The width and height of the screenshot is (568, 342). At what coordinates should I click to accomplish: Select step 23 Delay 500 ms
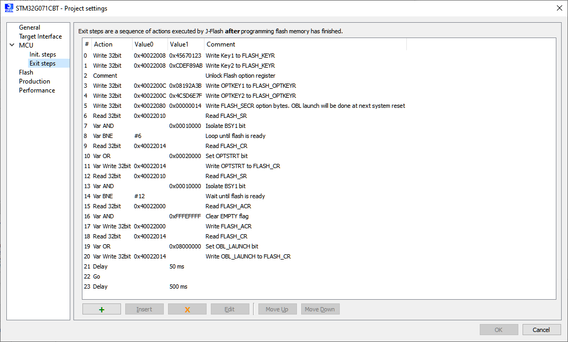click(245, 286)
